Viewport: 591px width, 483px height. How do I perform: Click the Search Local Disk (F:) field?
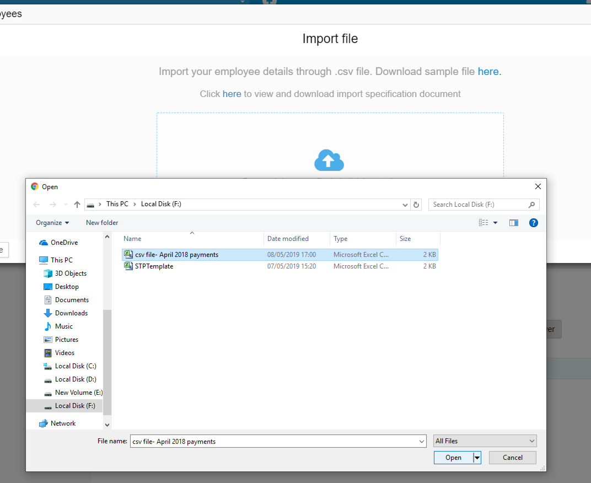coord(479,205)
